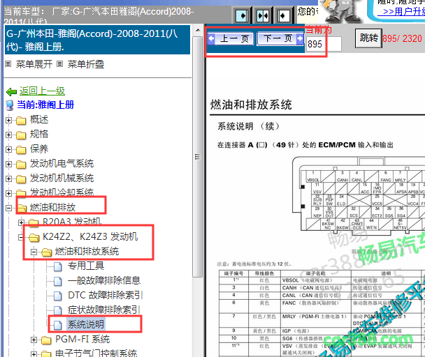425x357 pixels.
Task: Expand the 发动机冷却系统 folder node
Action: coord(8,193)
